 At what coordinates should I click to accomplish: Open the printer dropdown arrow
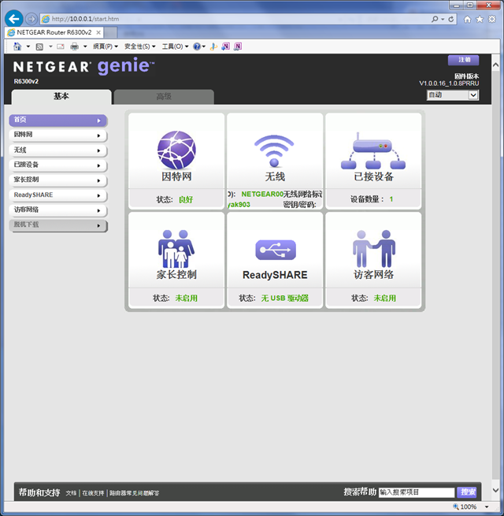[x=85, y=46]
